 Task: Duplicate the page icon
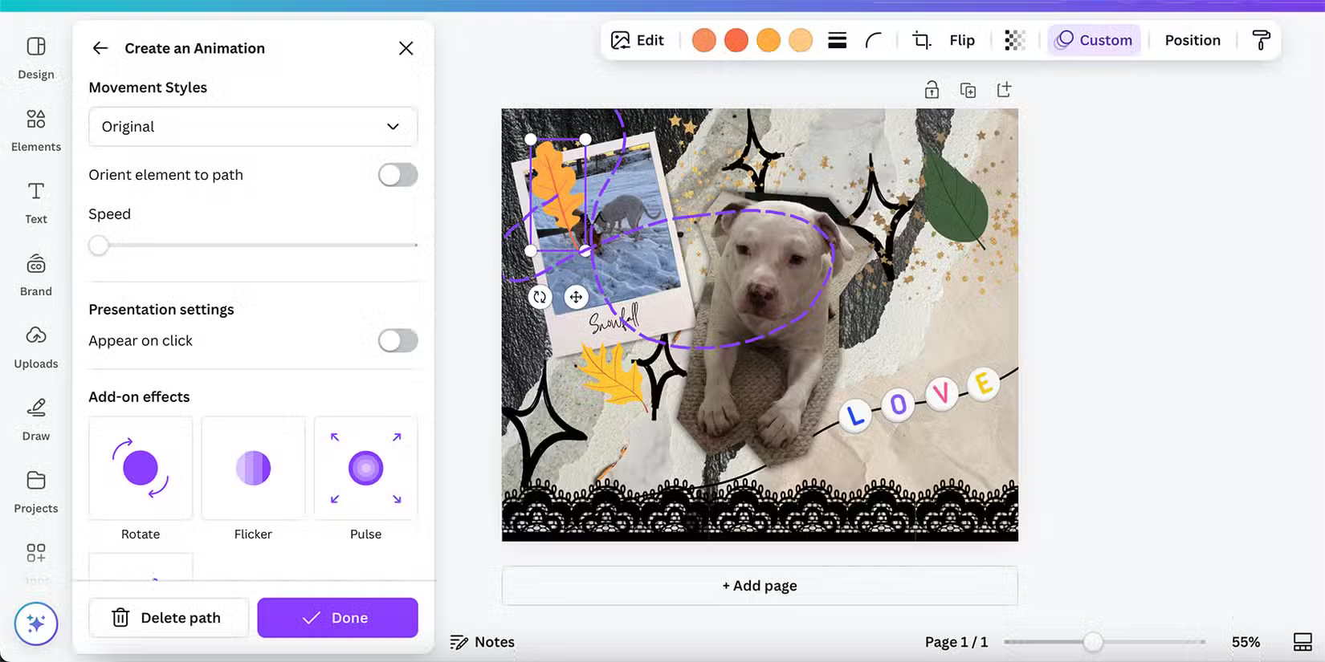(x=968, y=90)
